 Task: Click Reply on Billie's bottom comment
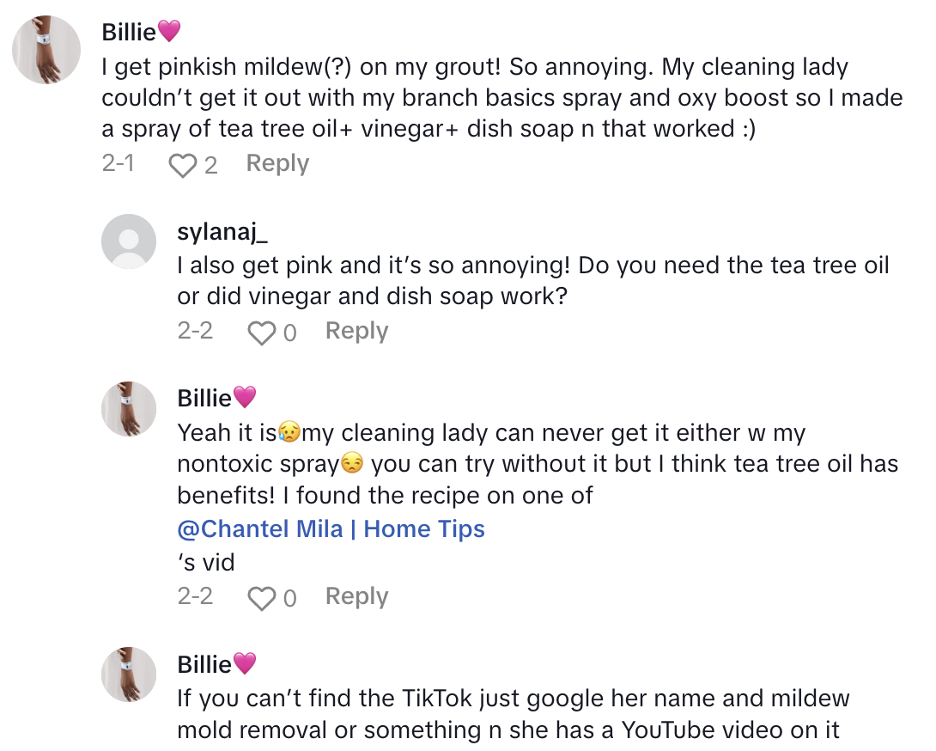click(356, 749)
